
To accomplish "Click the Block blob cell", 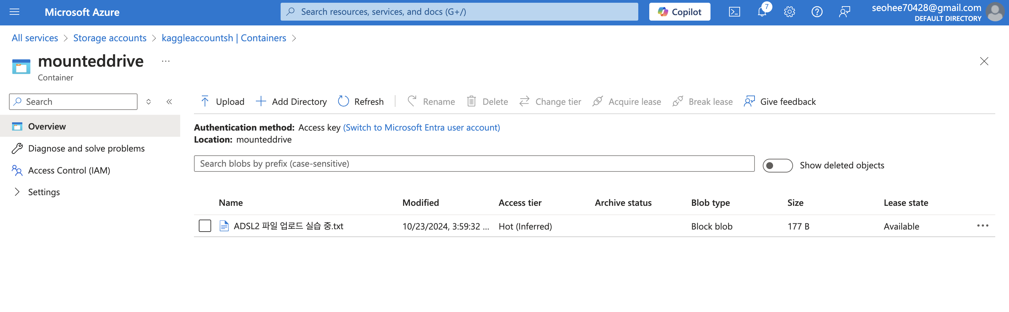I will [711, 226].
